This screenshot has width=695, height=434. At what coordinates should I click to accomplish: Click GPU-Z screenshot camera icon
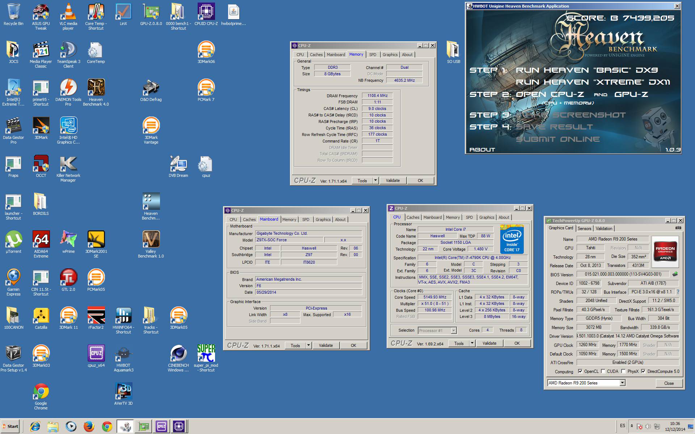(678, 228)
